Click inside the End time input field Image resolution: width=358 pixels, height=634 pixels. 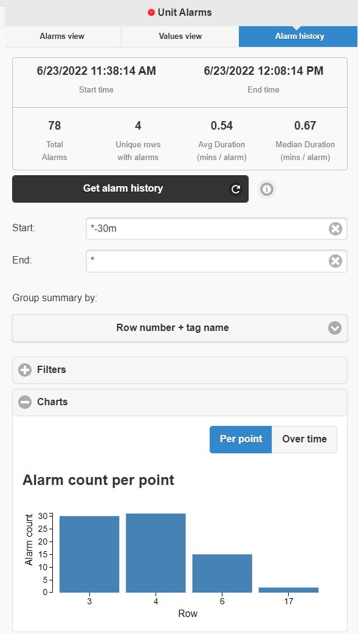point(216,261)
